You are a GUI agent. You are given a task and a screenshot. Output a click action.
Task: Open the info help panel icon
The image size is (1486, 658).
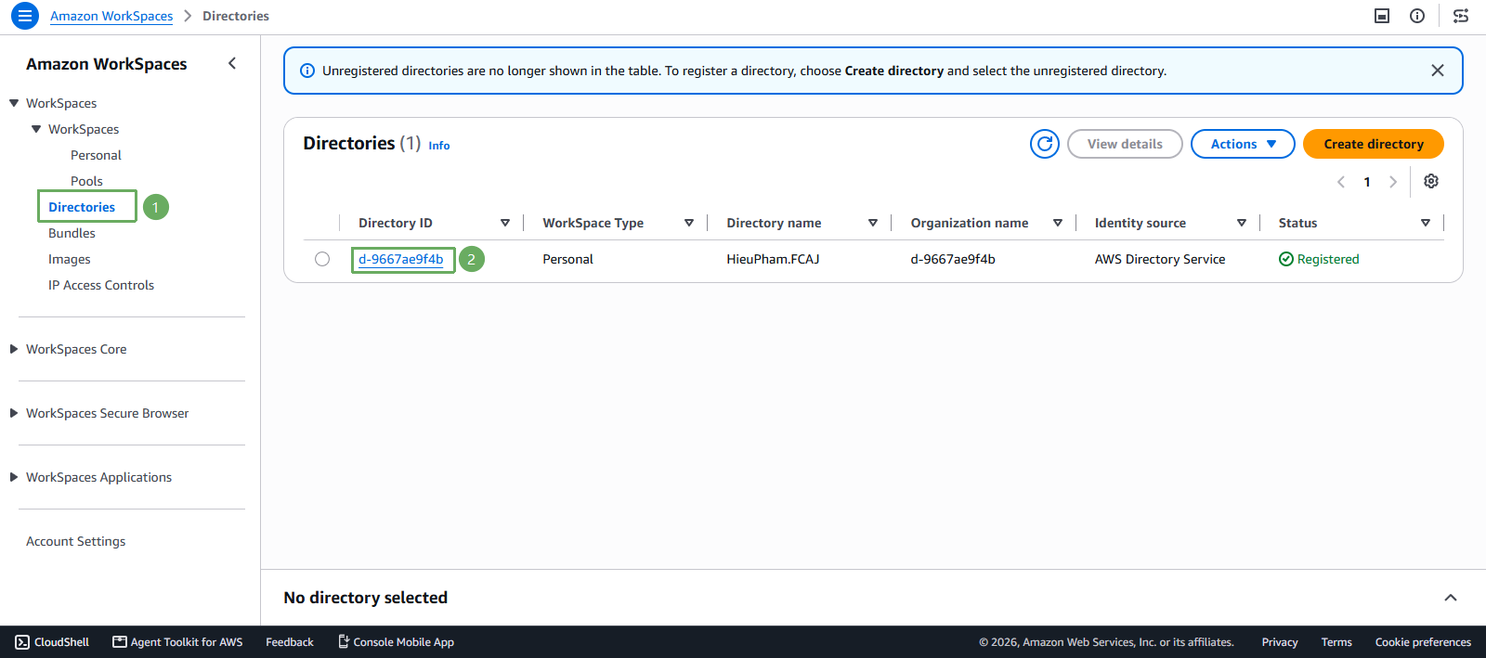pos(1417,16)
